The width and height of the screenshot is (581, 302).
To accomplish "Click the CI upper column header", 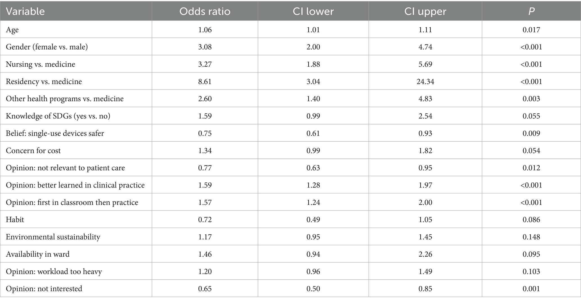I will (425, 11).
